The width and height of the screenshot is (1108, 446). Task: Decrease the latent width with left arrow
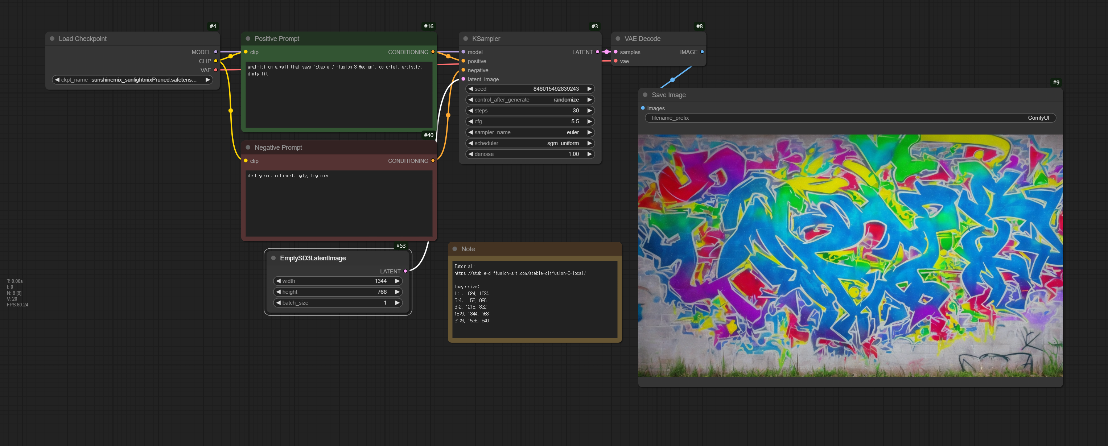point(278,281)
